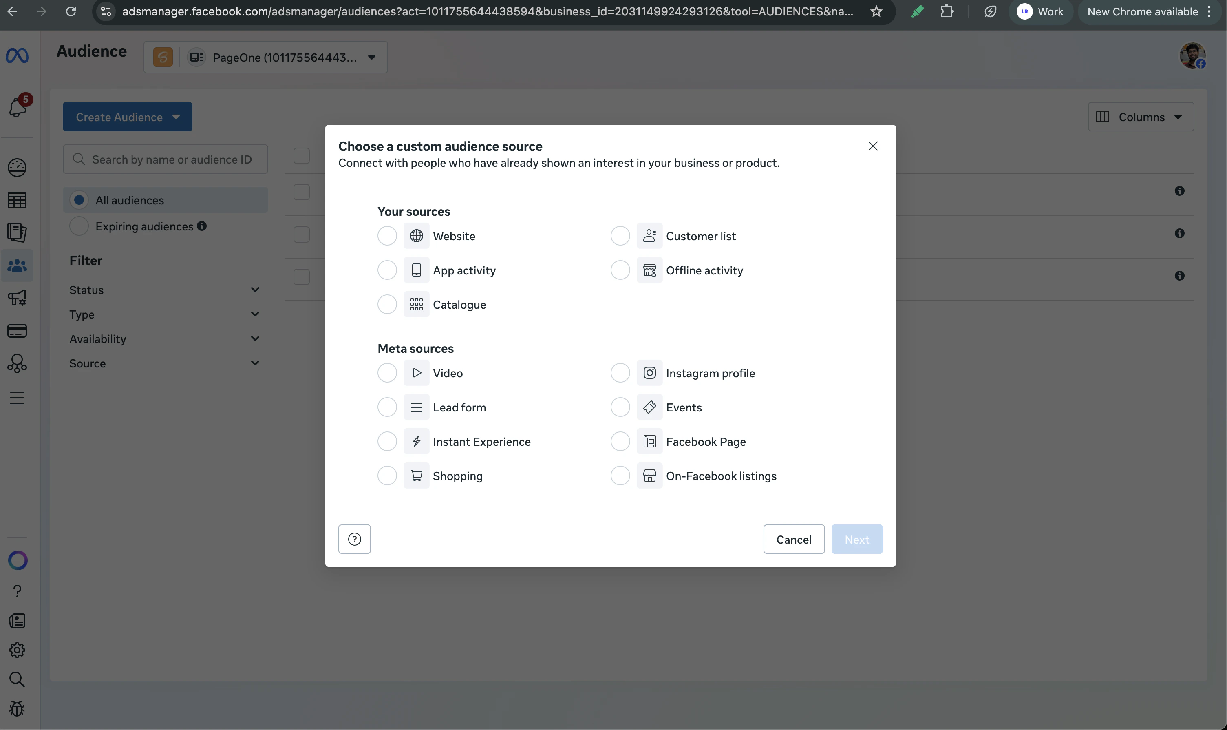Expand the Status filter
This screenshot has height=730, width=1227.
(255, 290)
